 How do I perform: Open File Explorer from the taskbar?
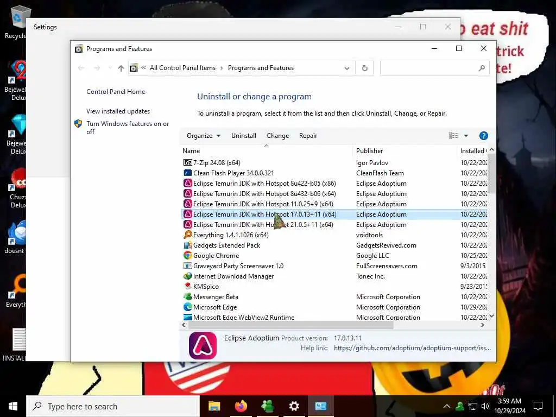pos(214,406)
